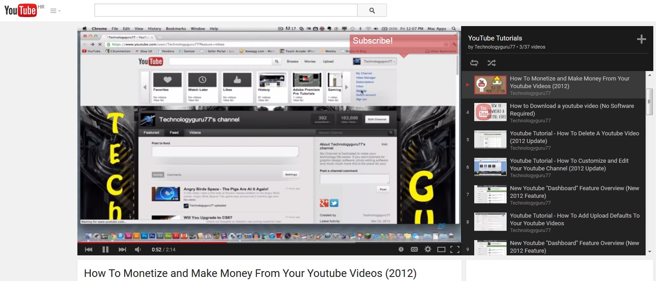
Task: Open the YouTube Tutorials playlist title
Action: 495,38
